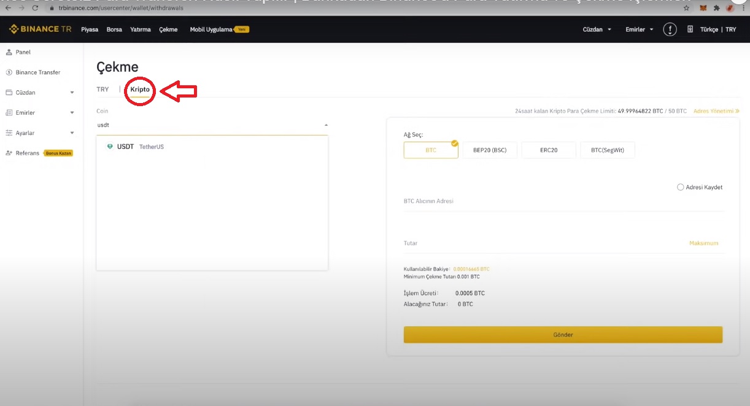Click the app download icon beside Türkçe
Image resolution: width=750 pixels, height=406 pixels.
(690, 29)
